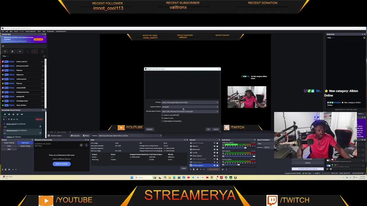The width and height of the screenshot is (367, 206).
Task: Add a source with plus icon
Action: [x=191, y=169]
